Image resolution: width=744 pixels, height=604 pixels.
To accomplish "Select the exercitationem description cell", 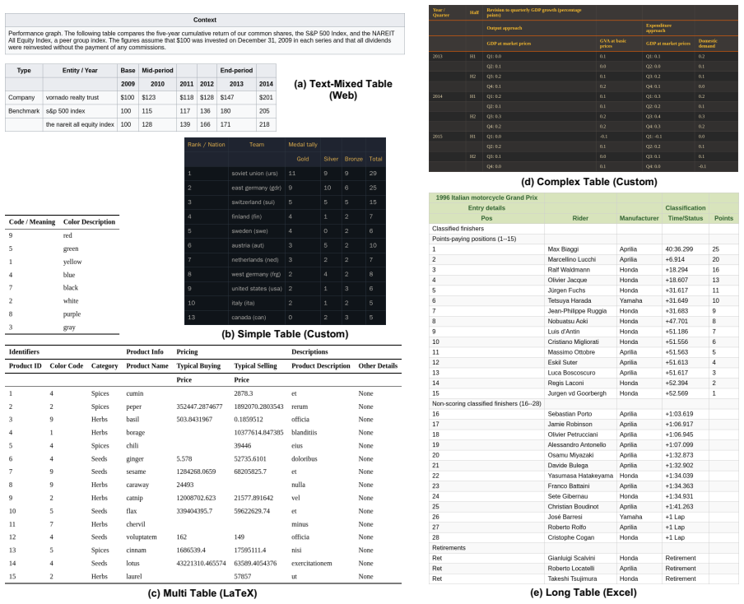I will pos(312,564).
